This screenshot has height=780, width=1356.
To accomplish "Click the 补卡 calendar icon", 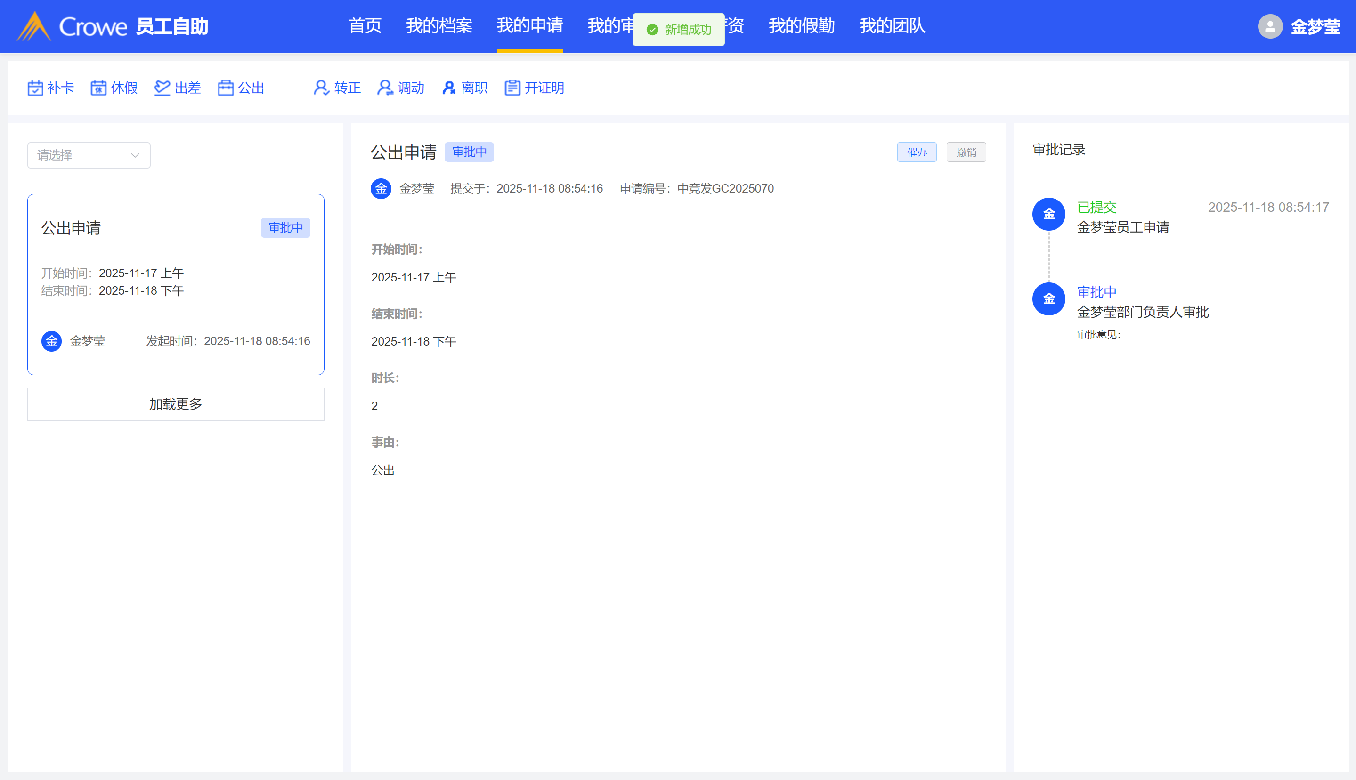I will [35, 88].
